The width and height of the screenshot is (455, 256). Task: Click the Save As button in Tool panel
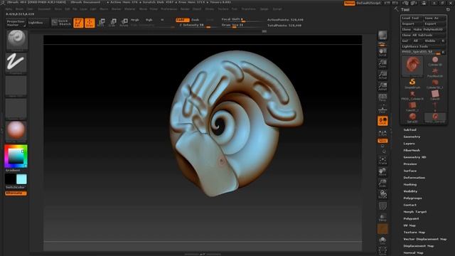(434, 18)
